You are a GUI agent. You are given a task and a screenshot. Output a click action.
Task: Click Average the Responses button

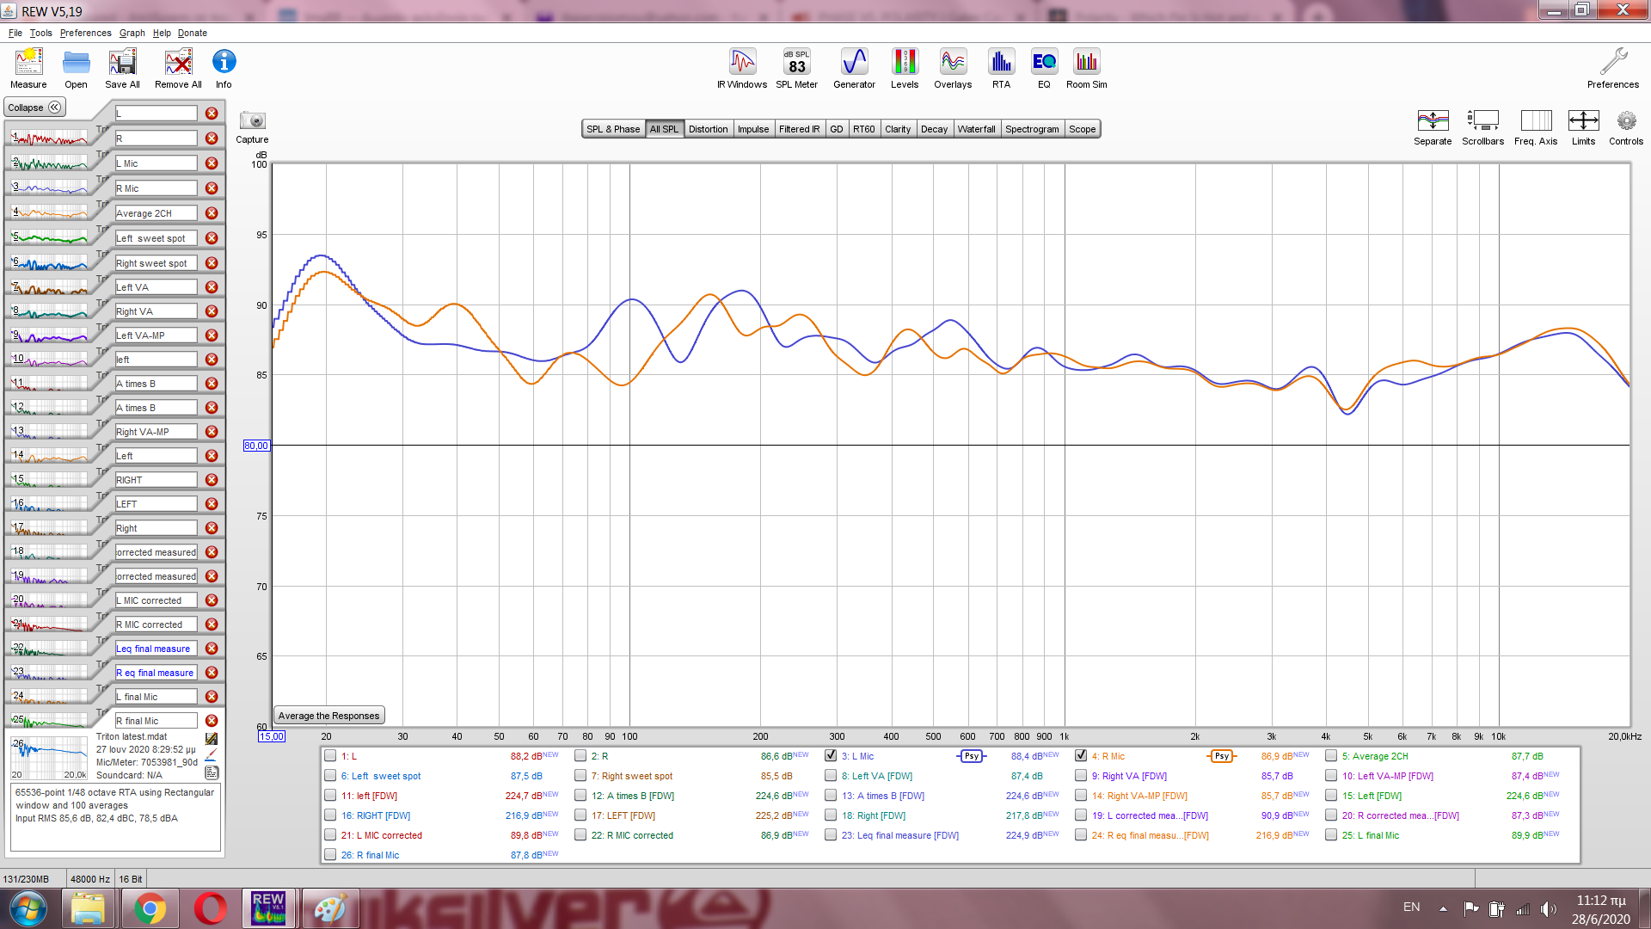(x=328, y=716)
